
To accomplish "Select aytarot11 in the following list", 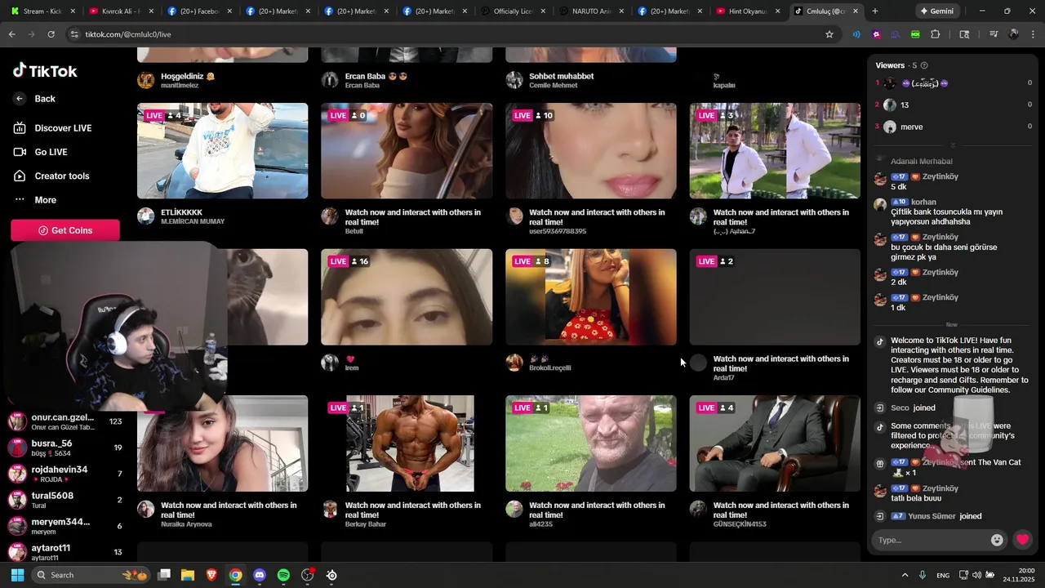I will pos(65,552).
